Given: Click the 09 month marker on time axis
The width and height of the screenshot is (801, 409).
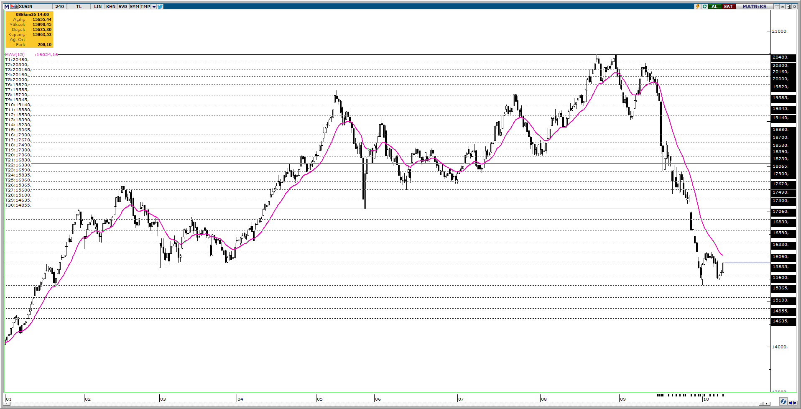Looking at the screenshot, I should click(x=623, y=399).
